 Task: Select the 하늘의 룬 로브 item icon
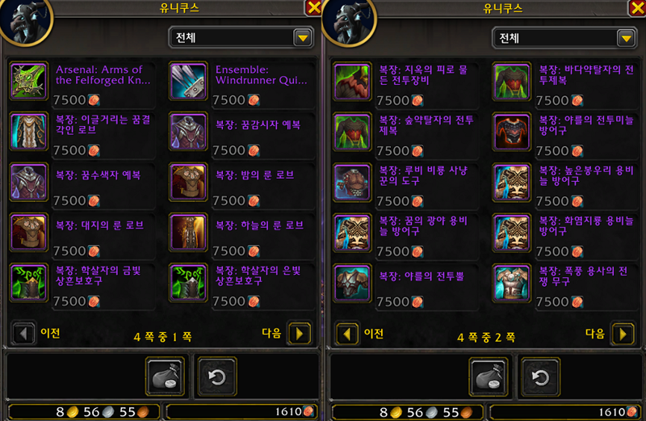point(188,232)
